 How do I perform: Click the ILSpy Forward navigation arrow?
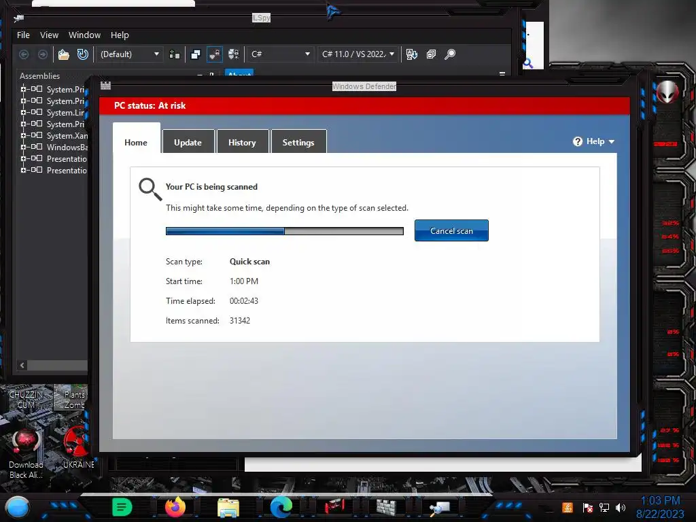coord(43,54)
